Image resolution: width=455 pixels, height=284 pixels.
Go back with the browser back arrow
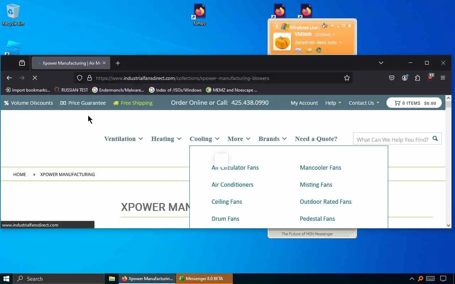(9, 78)
